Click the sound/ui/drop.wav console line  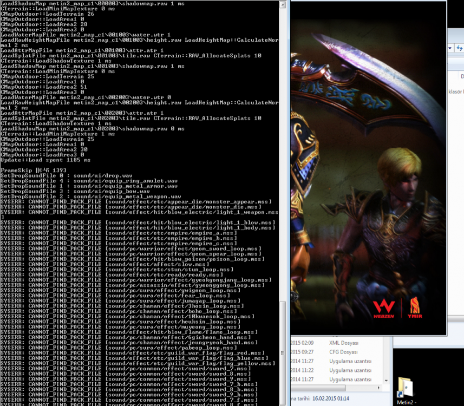pyautogui.click(x=67, y=176)
